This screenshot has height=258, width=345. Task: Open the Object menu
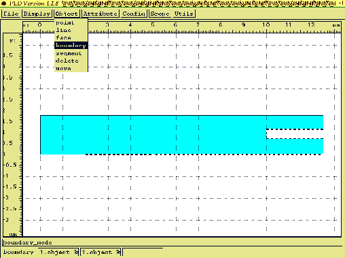(x=67, y=14)
